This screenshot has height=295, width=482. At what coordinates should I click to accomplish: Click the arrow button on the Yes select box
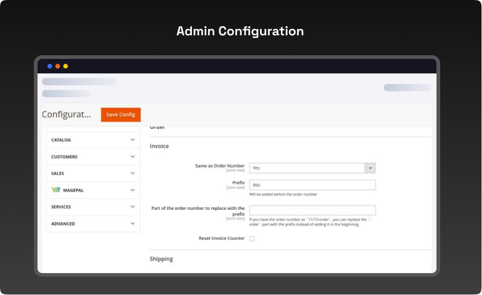(370, 168)
